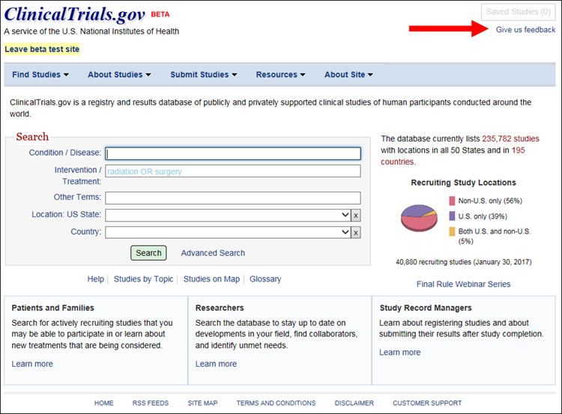The image size is (562, 414).
Task: Click Learn more under Researchers
Action: point(216,364)
